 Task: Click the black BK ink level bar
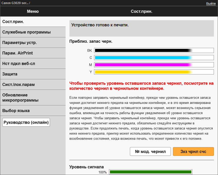coord(154,50)
